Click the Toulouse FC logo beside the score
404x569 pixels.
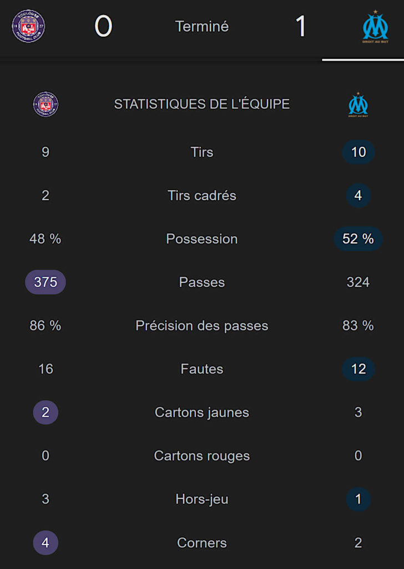(x=29, y=26)
